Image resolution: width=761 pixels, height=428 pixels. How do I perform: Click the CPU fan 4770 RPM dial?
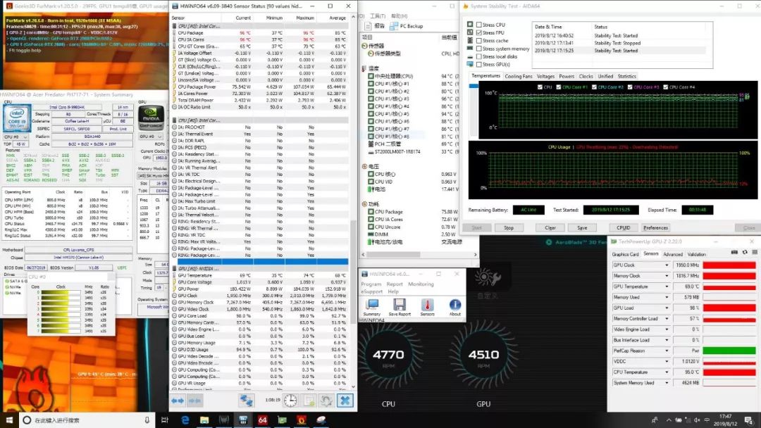click(388, 355)
